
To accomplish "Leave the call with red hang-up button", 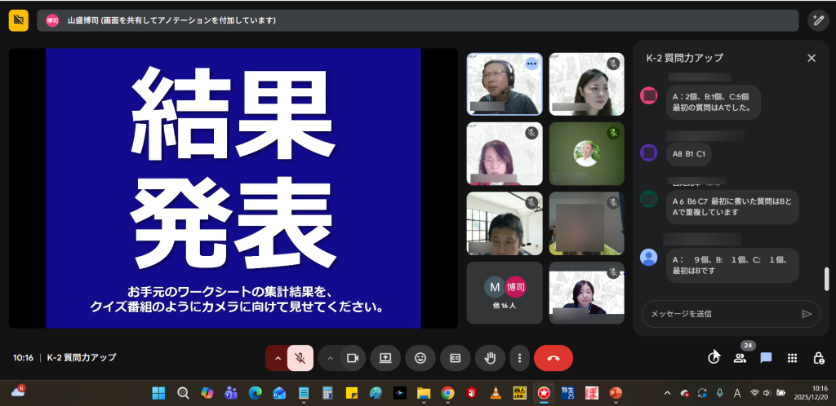I will coord(553,358).
